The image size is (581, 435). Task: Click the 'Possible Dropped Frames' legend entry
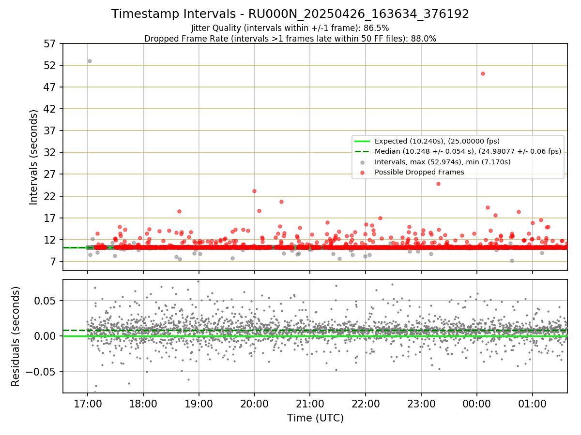[x=419, y=172]
